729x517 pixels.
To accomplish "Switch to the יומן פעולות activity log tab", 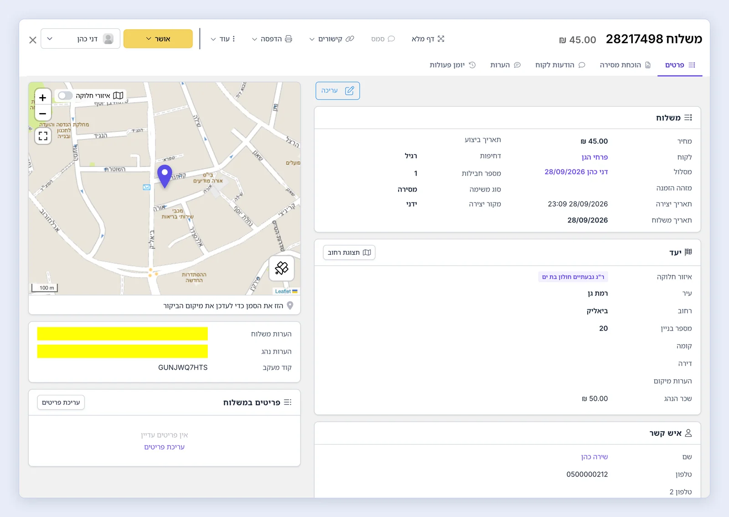I will click(x=452, y=65).
